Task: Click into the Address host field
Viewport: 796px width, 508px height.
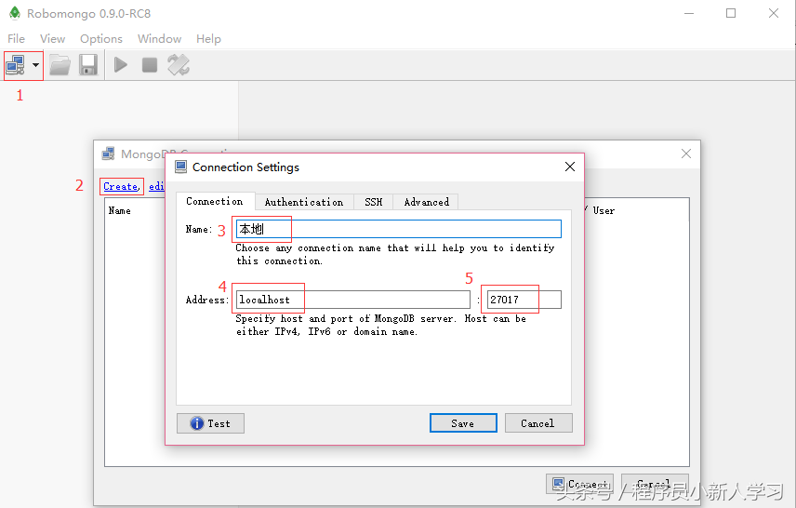Action: click(352, 300)
